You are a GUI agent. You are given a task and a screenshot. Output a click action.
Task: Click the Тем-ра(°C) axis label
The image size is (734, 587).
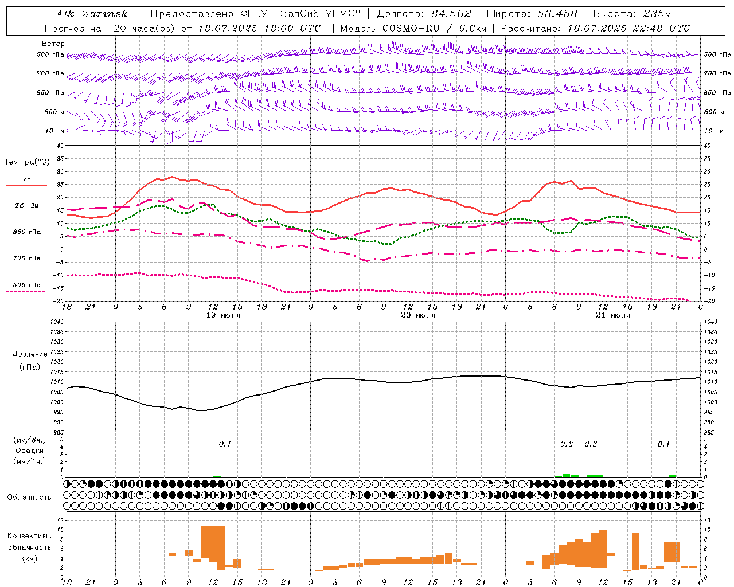[27, 162]
